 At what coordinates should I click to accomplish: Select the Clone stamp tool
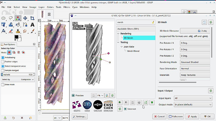click(18, 31)
